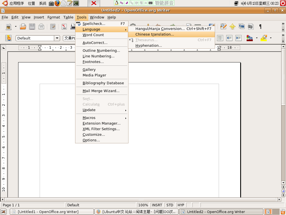Image resolution: width=286 pixels, height=215 pixels.
Task: Click the Previous Page double-arrow button
Action: pyautogui.click(x=283, y=187)
